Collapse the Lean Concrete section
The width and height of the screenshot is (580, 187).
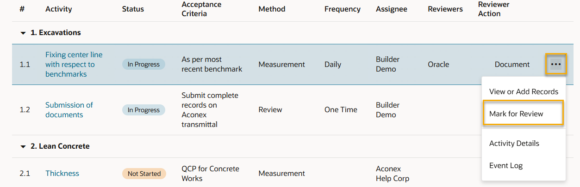coord(23,147)
